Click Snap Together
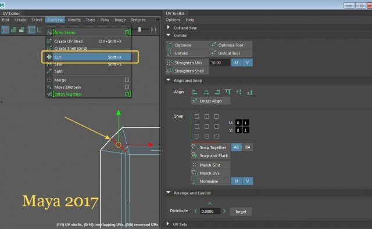Viewport: 372px width, 229px height. (210, 147)
